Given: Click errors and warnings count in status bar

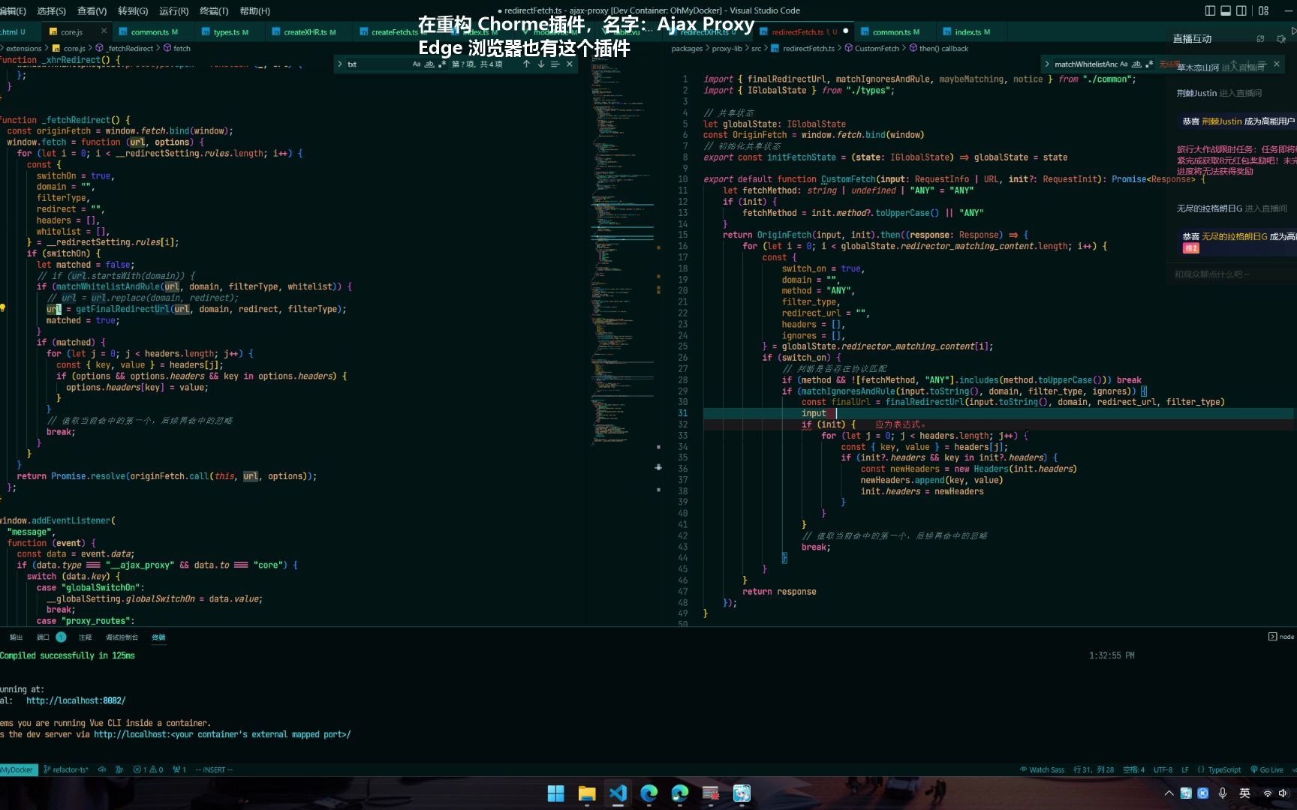Looking at the screenshot, I should click(x=148, y=769).
